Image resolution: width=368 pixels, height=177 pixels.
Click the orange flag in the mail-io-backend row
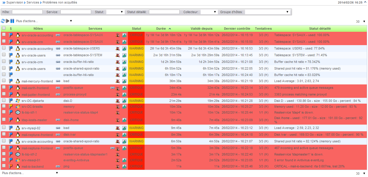[x=11, y=166]
